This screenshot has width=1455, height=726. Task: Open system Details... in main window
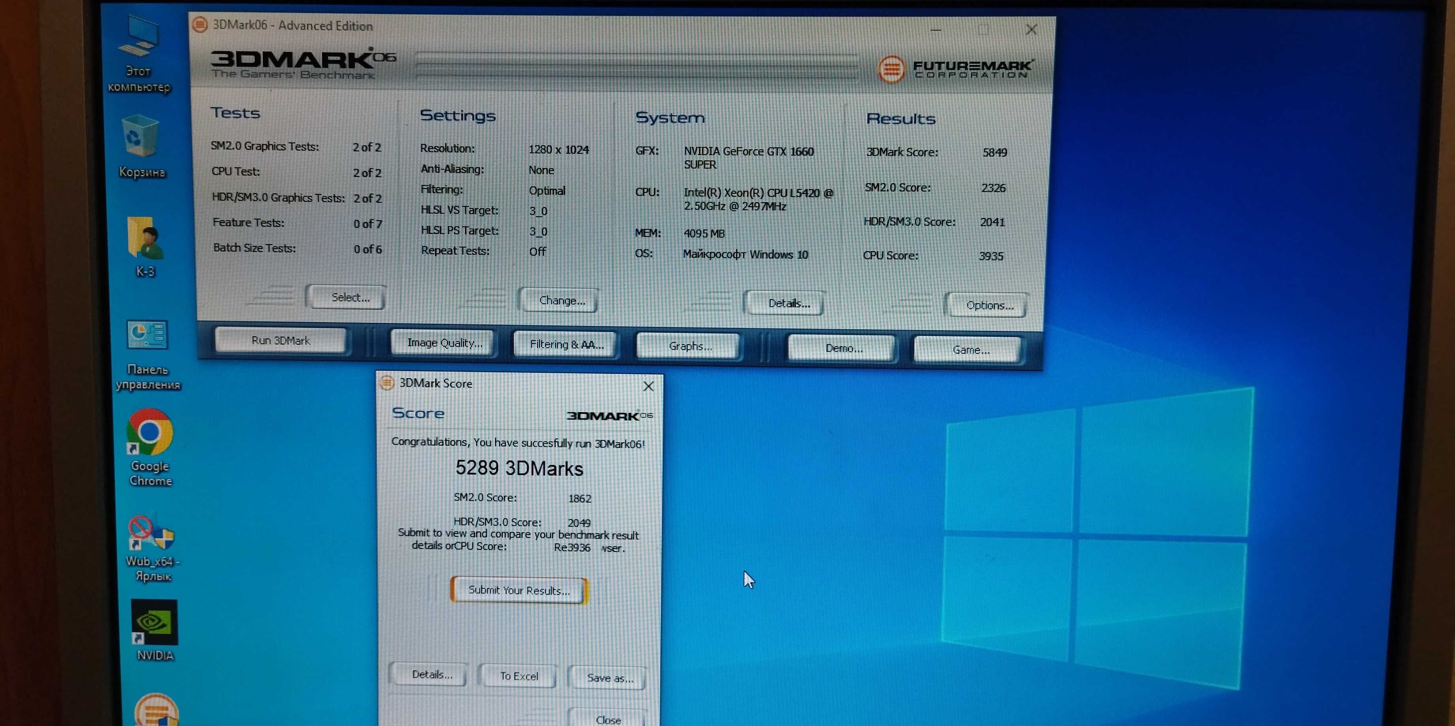pos(785,303)
